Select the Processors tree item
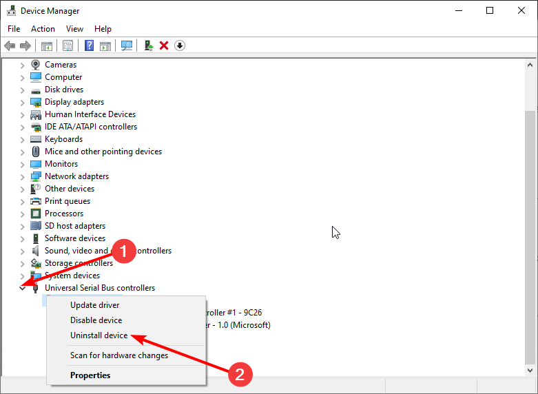 (64, 214)
